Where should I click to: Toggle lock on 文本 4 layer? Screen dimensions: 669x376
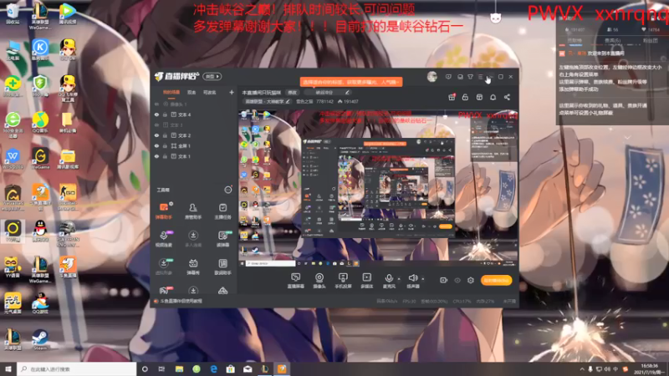click(165, 114)
